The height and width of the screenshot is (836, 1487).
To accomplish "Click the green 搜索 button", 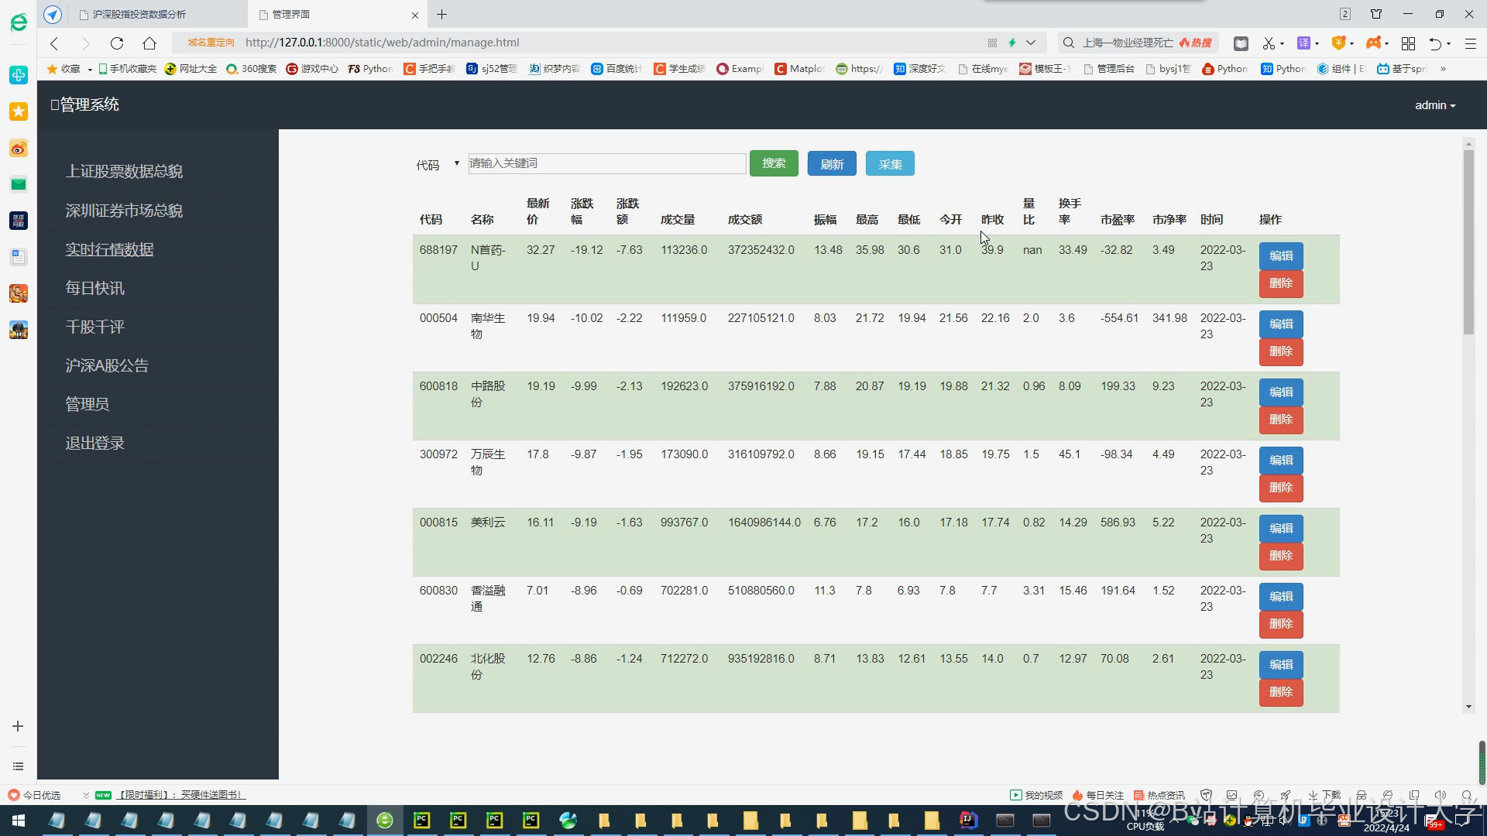I will [774, 163].
